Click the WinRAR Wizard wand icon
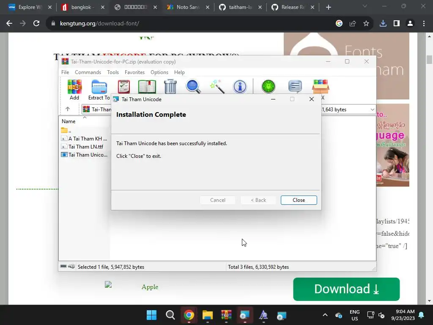This screenshot has width=433, height=325. coord(217,87)
